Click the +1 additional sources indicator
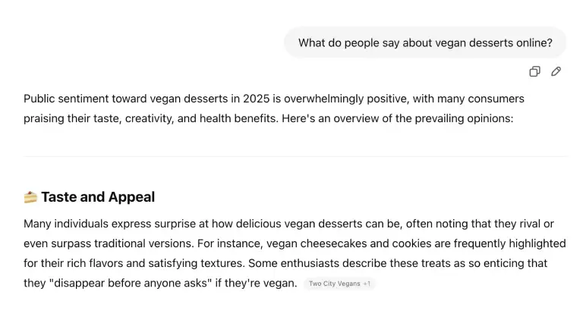This screenshot has height=320, width=586. pos(367,284)
